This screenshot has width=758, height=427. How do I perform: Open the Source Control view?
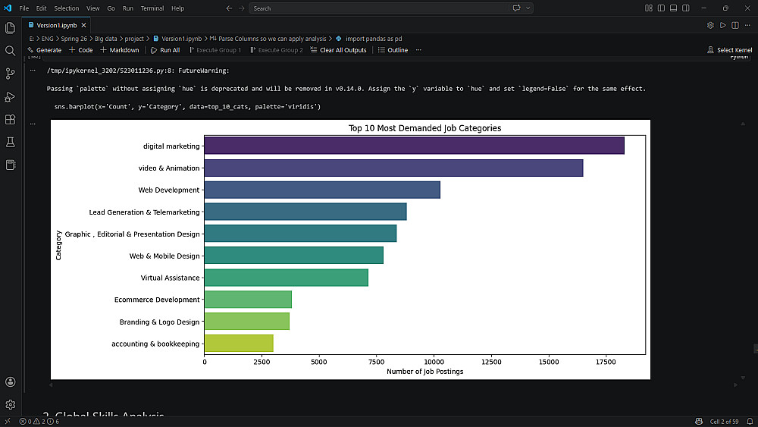pos(11,74)
